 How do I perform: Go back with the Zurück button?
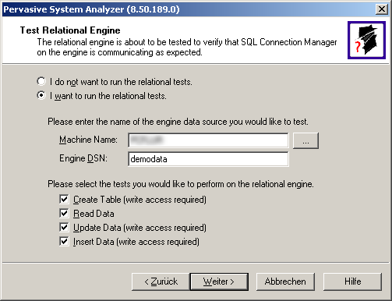tap(161, 282)
